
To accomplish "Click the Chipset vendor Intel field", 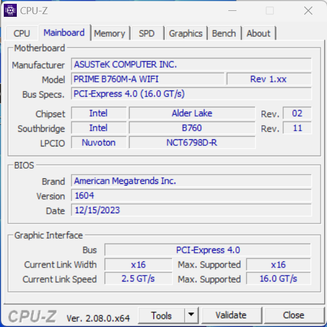I will point(99,113).
